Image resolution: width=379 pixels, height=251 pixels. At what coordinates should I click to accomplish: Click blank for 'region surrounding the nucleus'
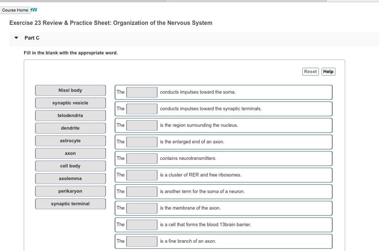tap(142, 125)
